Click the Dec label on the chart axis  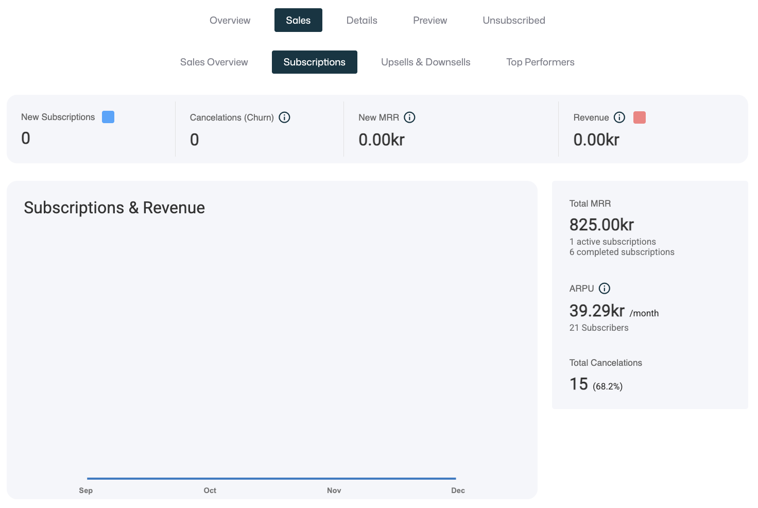(x=458, y=490)
